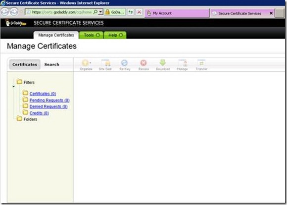287x205 pixels.
Task: Select the Manage Certificates tab
Action: point(56,35)
